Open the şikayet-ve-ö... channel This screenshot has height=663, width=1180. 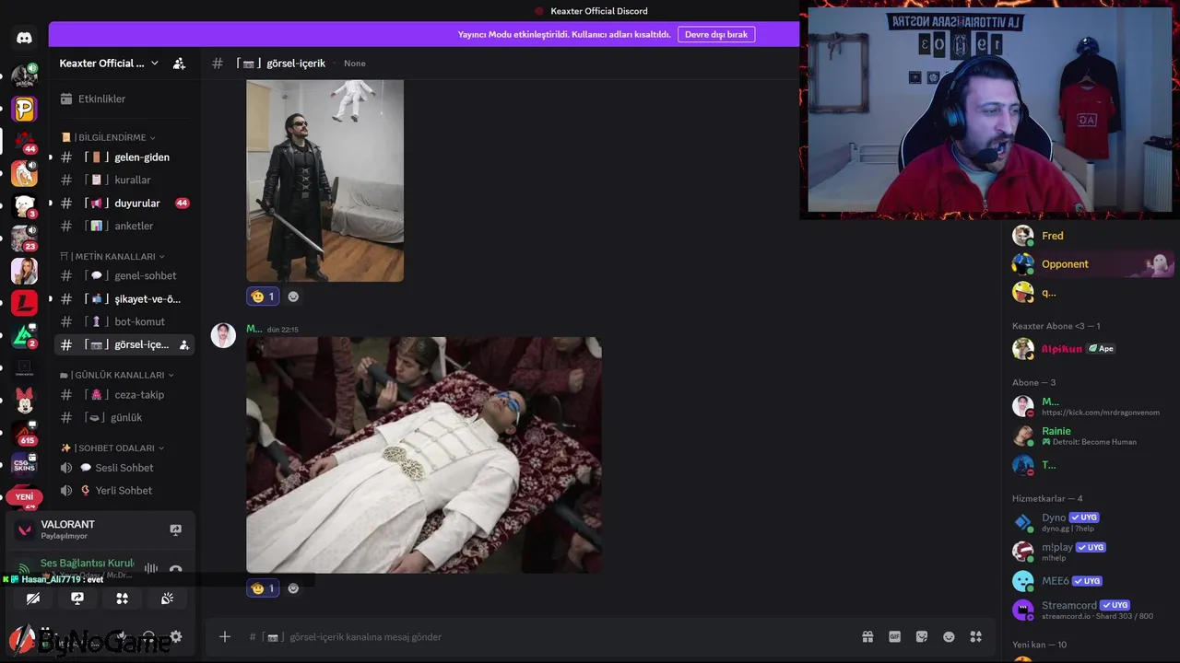[x=124, y=298]
